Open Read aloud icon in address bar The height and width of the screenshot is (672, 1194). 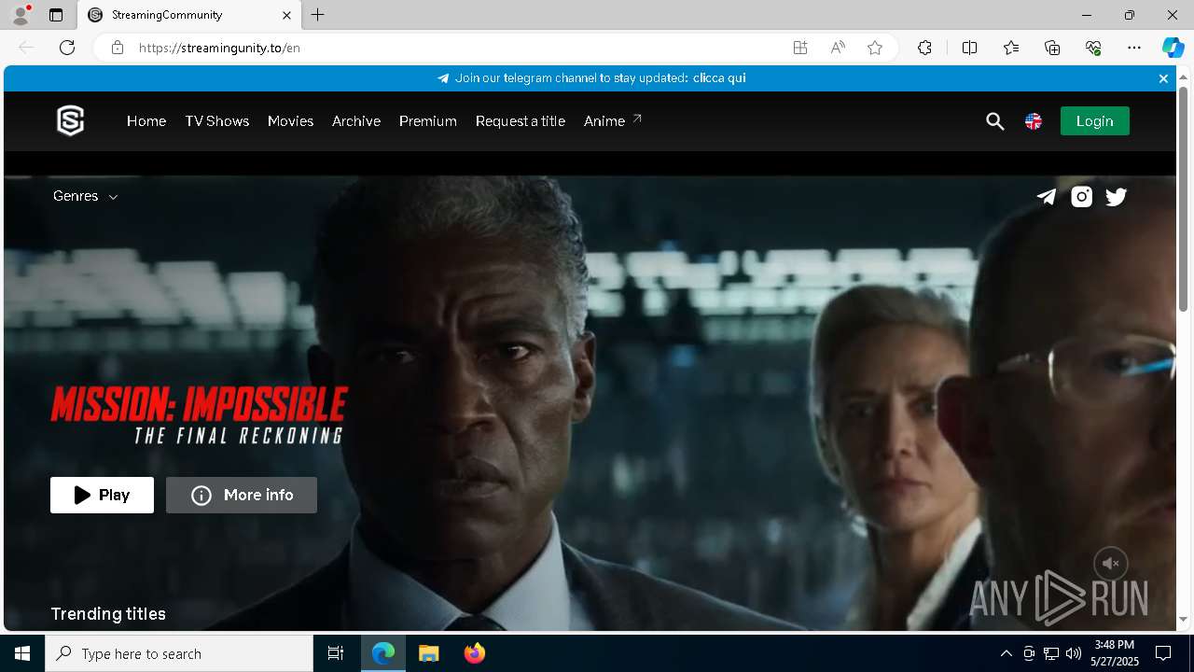(838, 48)
